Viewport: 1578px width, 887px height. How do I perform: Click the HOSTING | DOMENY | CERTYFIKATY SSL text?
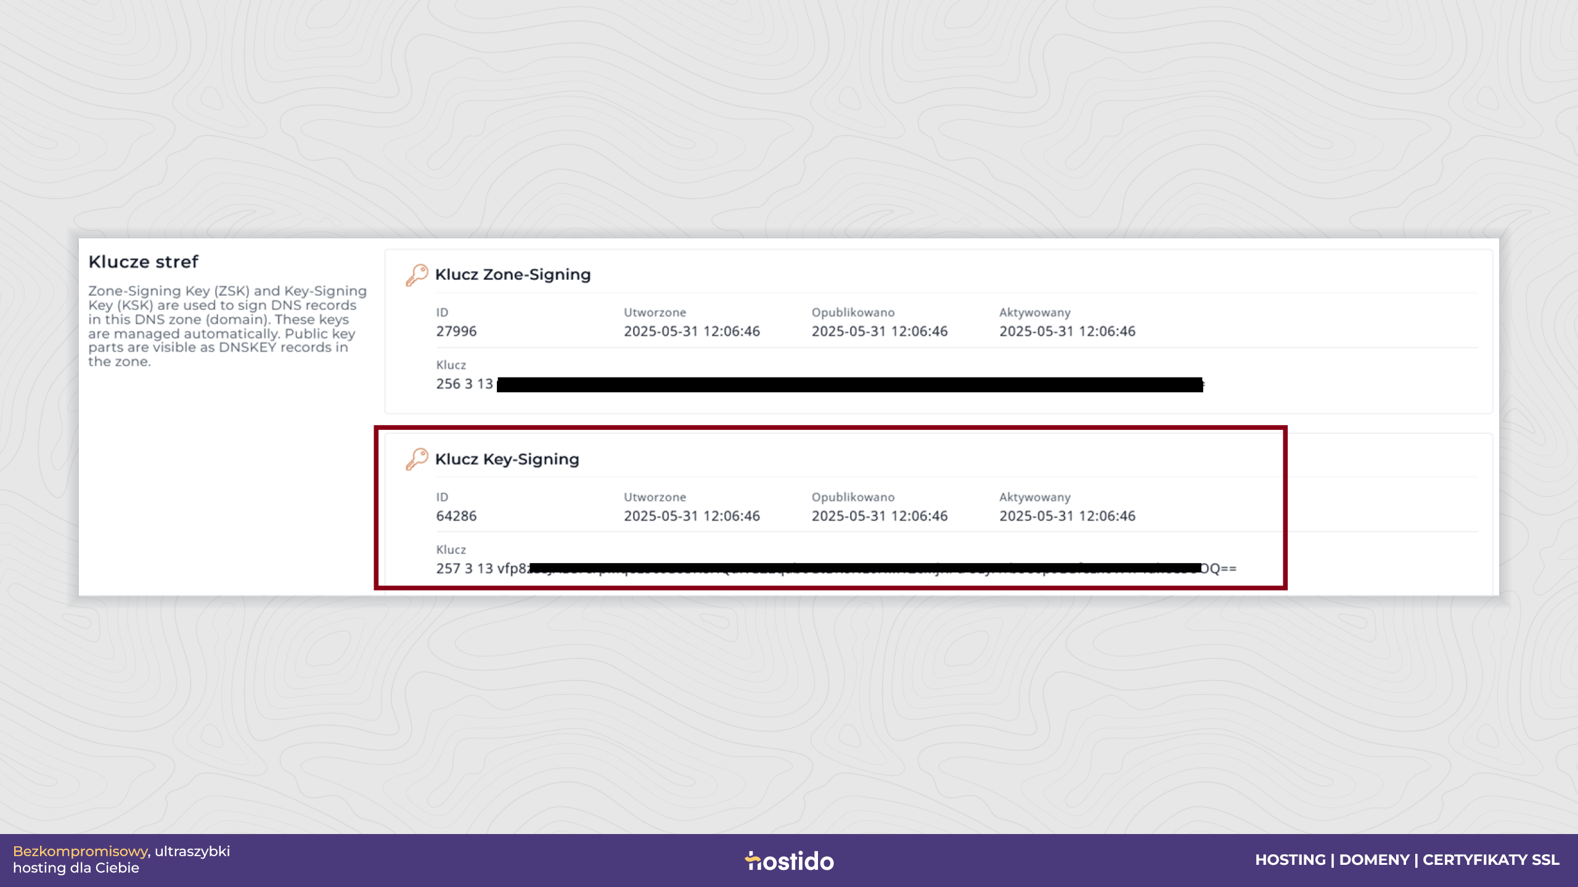(x=1407, y=860)
